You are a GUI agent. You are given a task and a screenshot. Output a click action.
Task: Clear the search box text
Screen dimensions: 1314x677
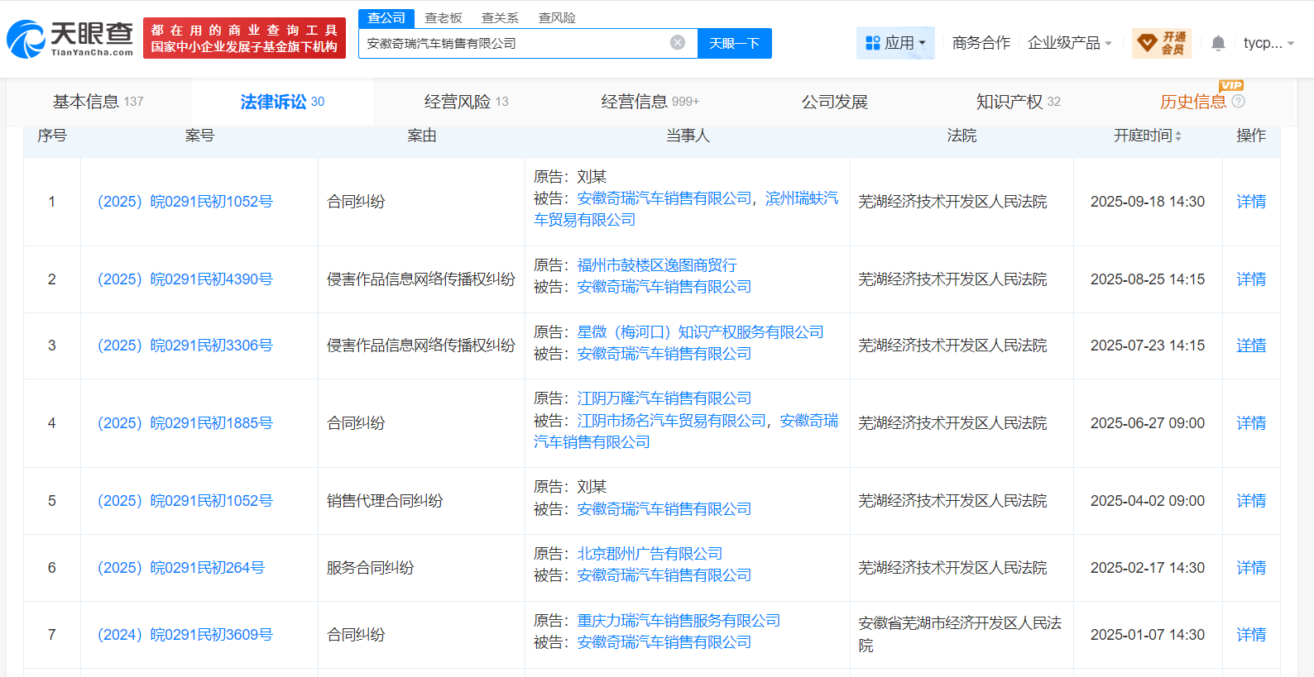678,43
